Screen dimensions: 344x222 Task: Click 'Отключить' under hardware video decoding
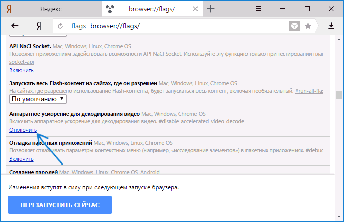[x=23, y=130]
